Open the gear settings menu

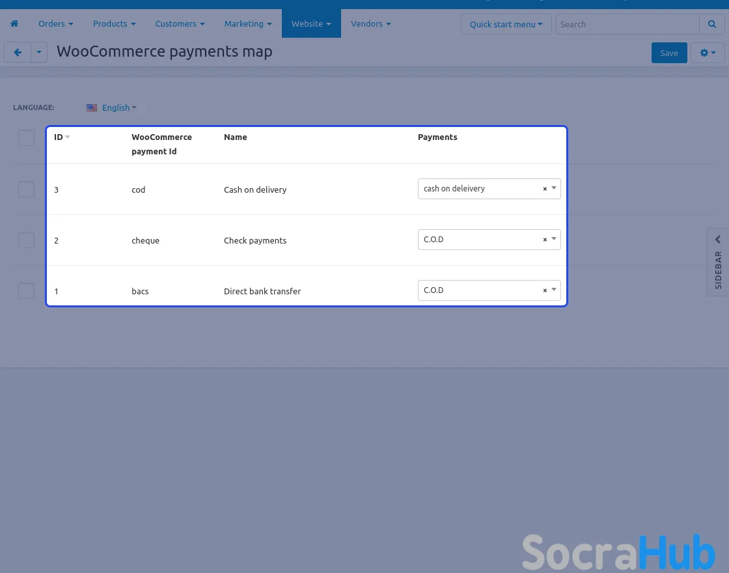[x=708, y=53]
